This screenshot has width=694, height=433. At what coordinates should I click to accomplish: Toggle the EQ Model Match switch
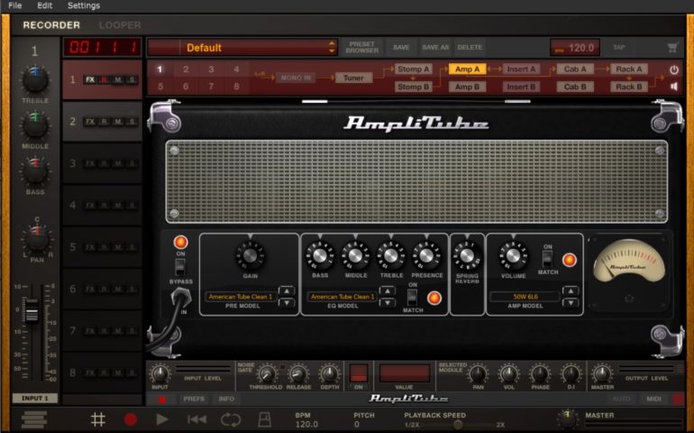(413, 296)
